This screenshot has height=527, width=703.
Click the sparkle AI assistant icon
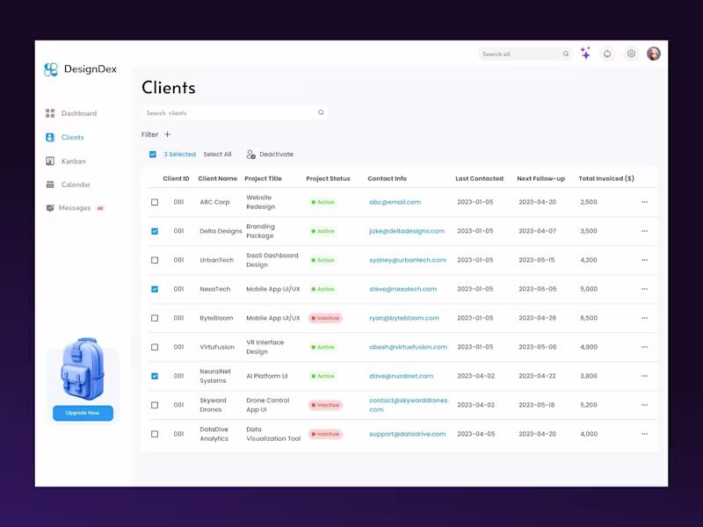click(x=586, y=54)
